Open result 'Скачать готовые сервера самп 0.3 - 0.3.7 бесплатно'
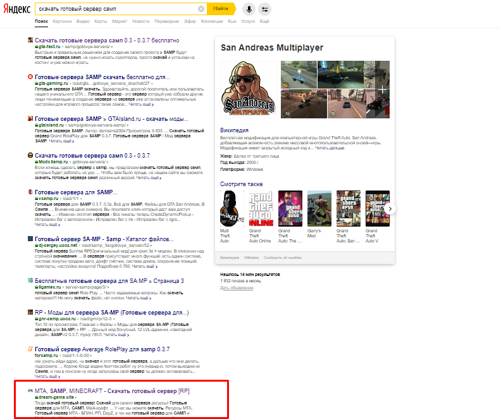501x419 pixels. coord(107,41)
